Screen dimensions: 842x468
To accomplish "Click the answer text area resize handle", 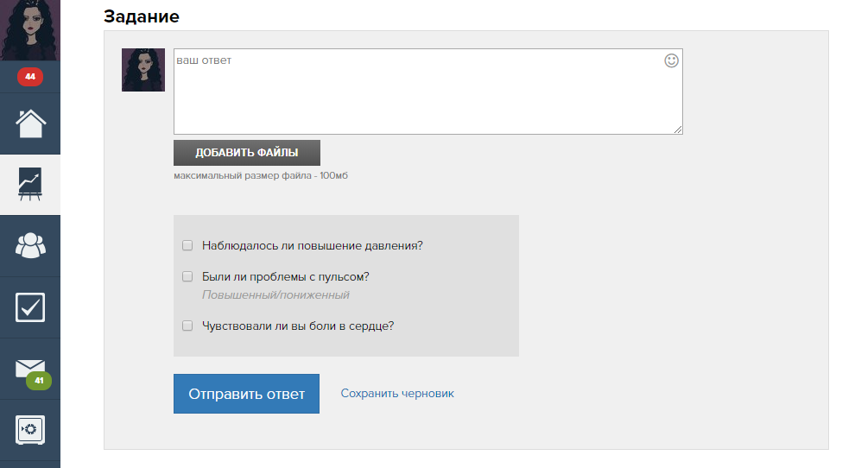I will point(678,130).
